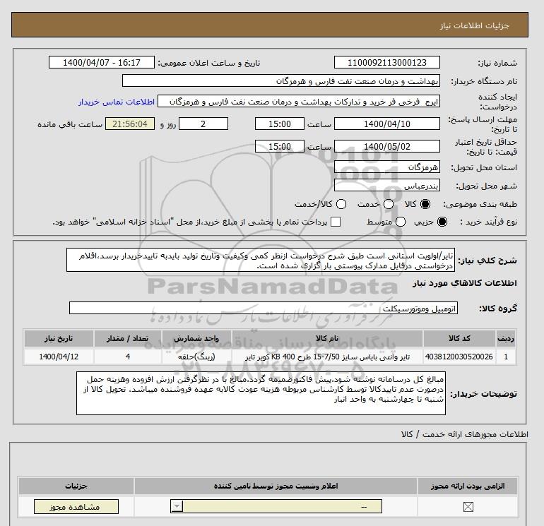The height and width of the screenshot is (526, 544).
Task: Click the buyer notes text box
Action: click(261, 393)
